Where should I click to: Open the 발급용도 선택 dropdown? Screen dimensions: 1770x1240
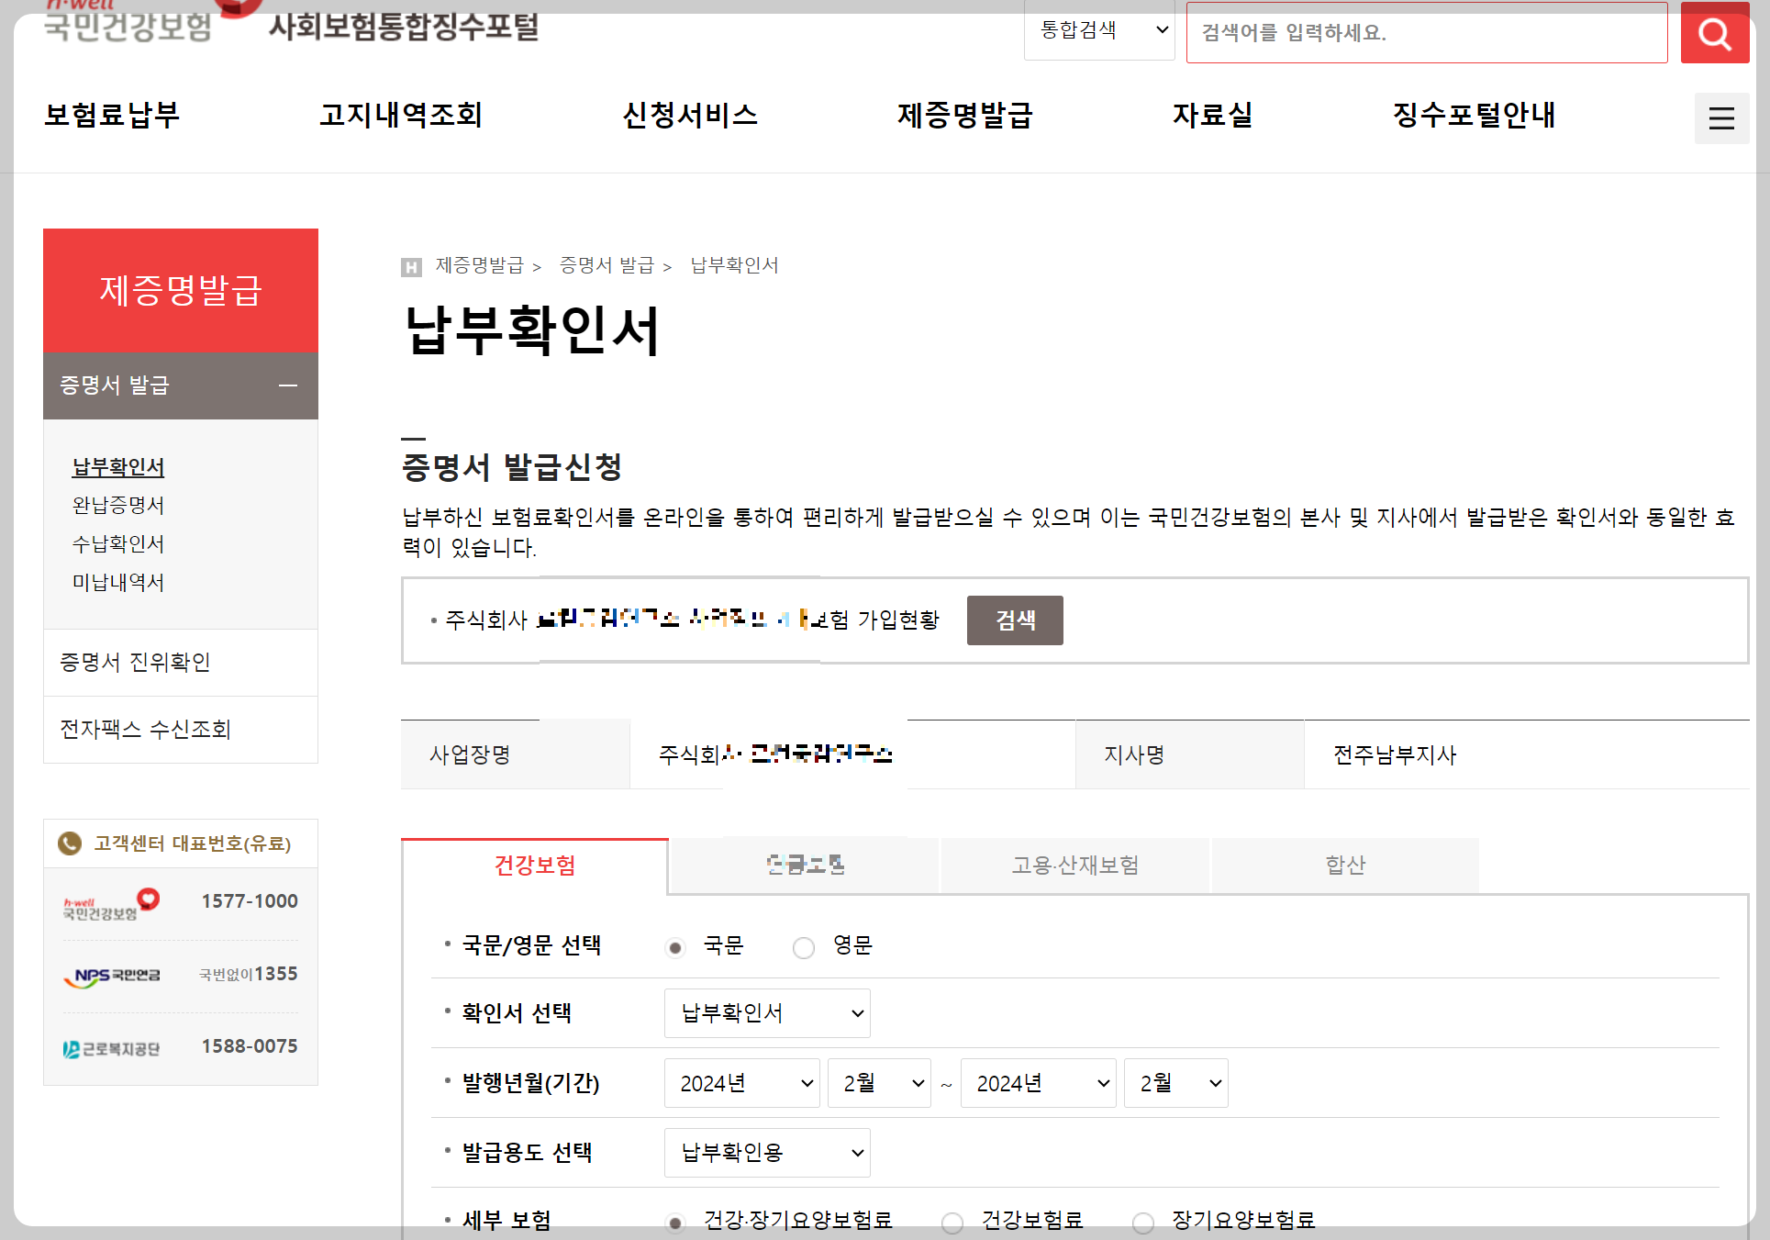coord(767,1153)
